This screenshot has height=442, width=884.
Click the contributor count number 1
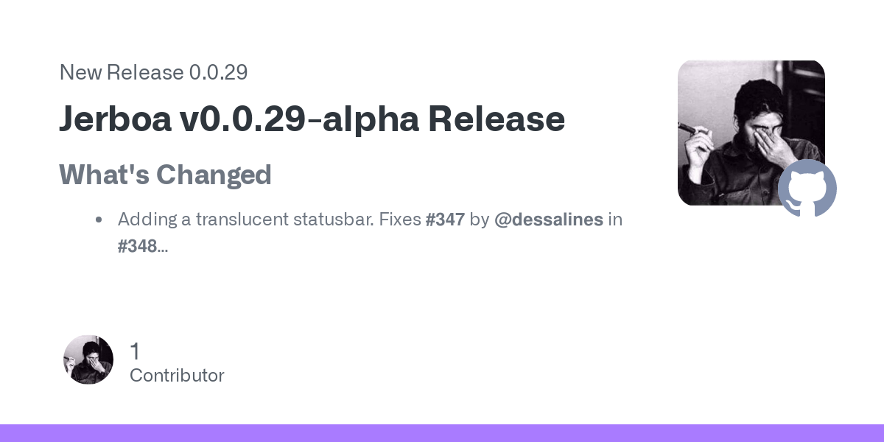(x=135, y=351)
